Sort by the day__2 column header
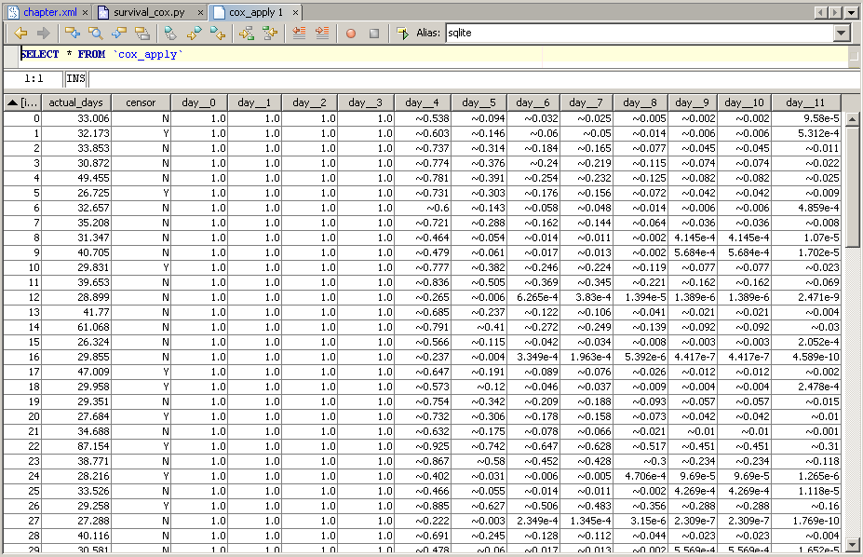This screenshot has height=557, width=863. click(309, 102)
